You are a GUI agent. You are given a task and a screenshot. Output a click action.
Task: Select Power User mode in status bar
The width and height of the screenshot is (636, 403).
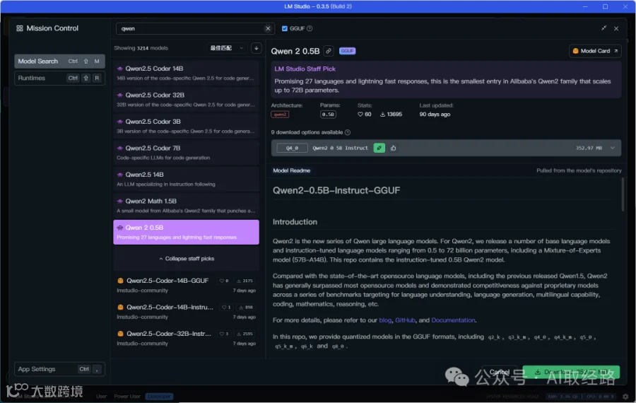pyautogui.click(x=127, y=396)
